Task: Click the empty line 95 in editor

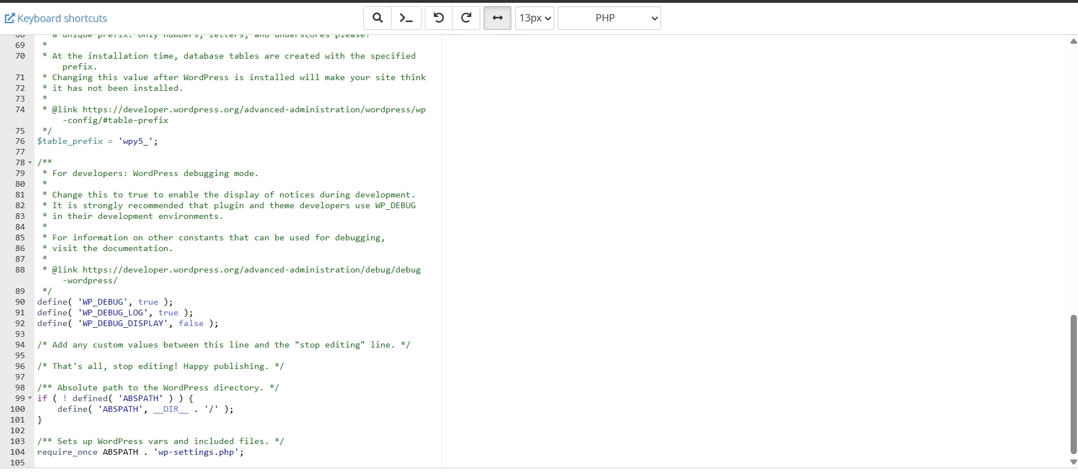Action: click(237, 355)
